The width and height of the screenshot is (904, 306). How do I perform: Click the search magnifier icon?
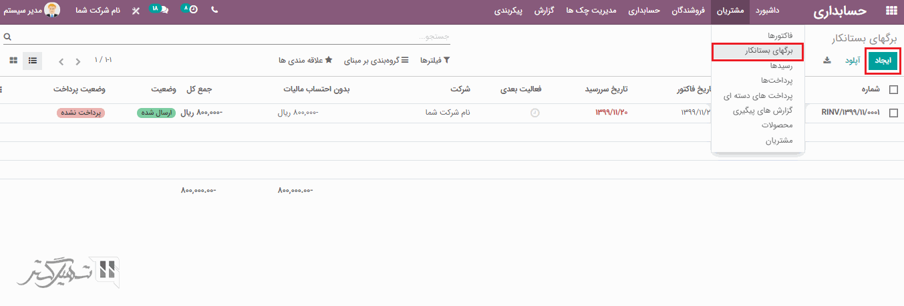7,37
